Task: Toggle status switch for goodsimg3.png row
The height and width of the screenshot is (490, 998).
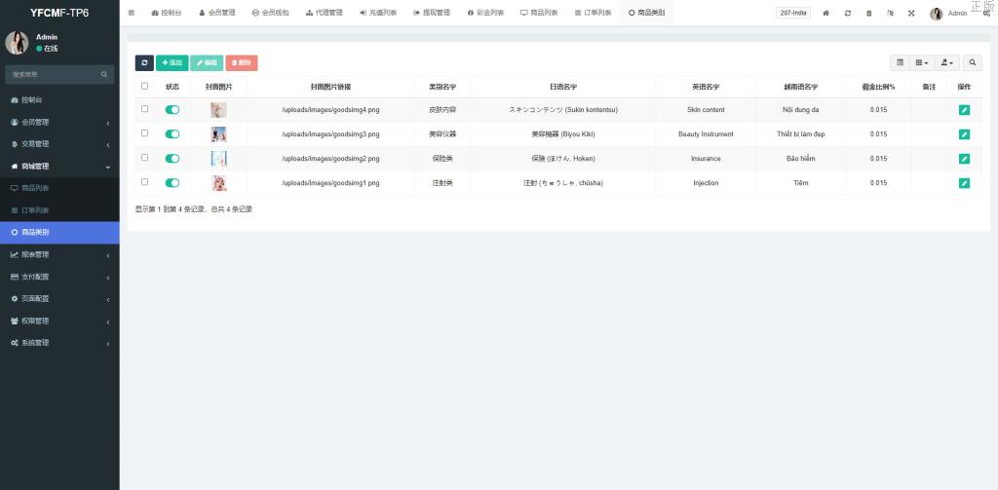Action: (173, 134)
